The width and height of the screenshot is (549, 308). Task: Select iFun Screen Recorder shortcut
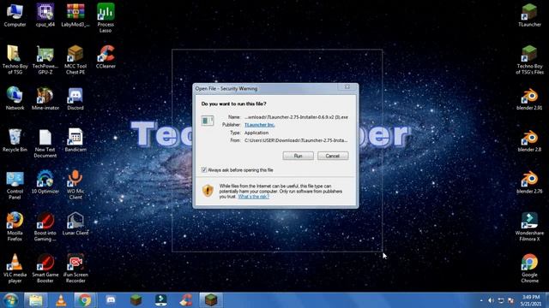[x=75, y=268]
